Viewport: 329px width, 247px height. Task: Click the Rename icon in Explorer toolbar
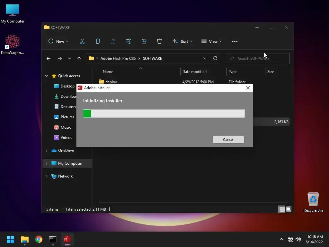129,41
